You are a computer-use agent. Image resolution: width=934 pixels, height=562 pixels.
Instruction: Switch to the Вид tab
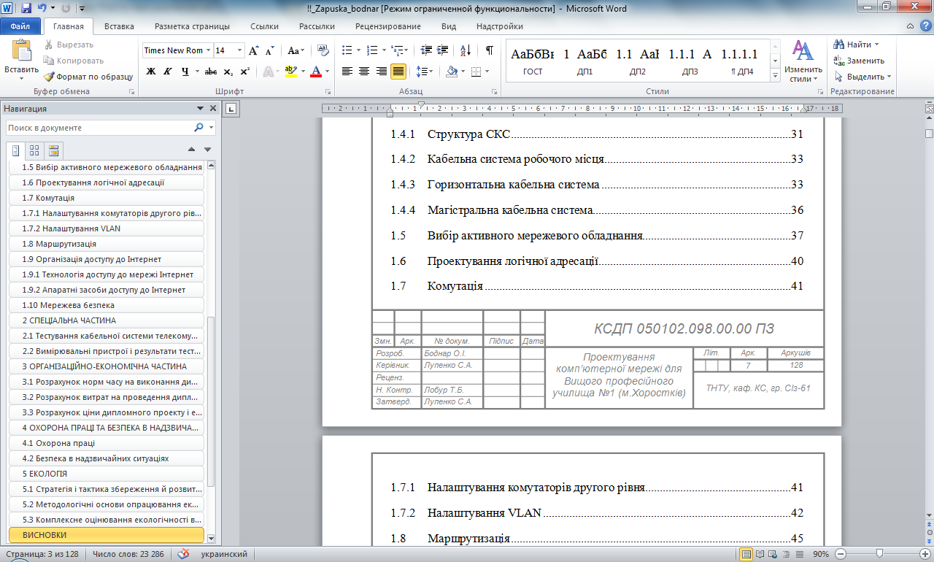point(449,26)
